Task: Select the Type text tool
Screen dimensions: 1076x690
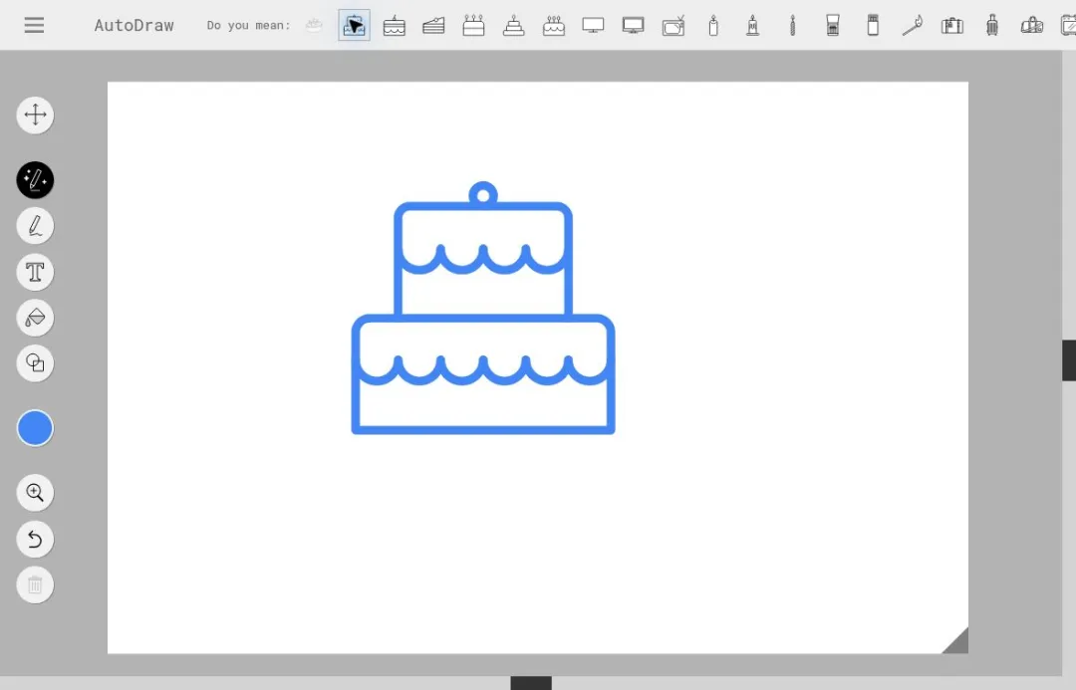Action: click(x=35, y=272)
